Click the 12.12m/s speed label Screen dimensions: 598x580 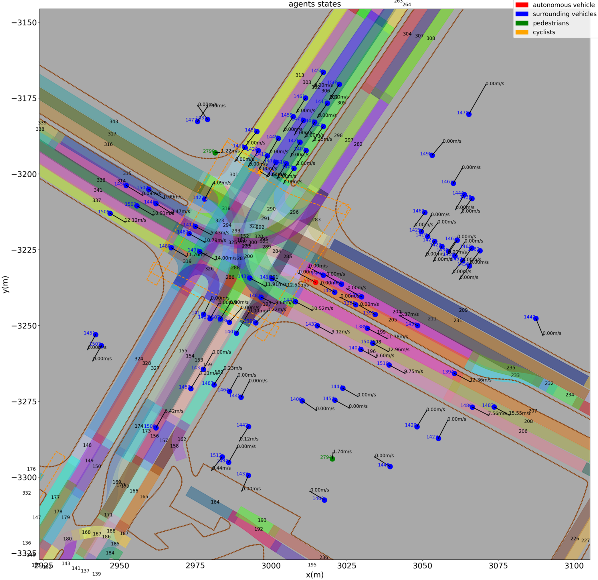pos(135,220)
